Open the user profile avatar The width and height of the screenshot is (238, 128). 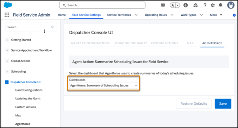(x=231, y=5)
